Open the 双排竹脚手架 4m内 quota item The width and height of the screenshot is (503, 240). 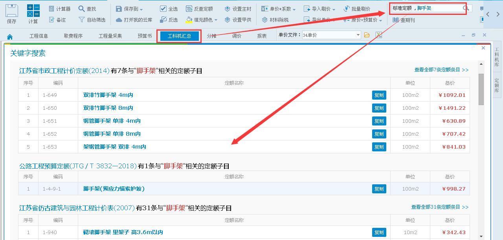pos(108,95)
